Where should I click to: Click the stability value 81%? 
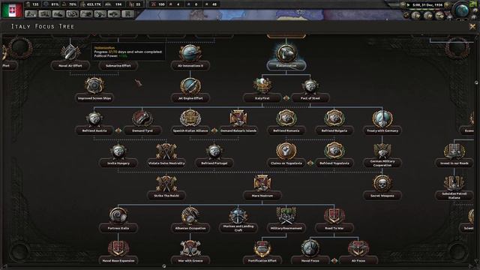[55, 4]
